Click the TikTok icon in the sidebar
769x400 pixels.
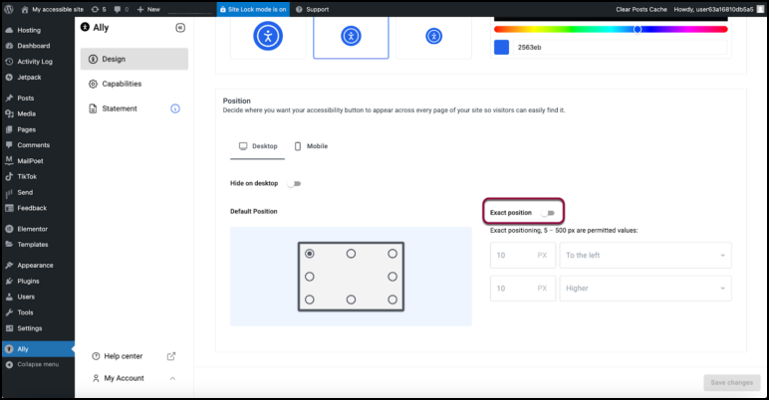[x=9, y=176]
